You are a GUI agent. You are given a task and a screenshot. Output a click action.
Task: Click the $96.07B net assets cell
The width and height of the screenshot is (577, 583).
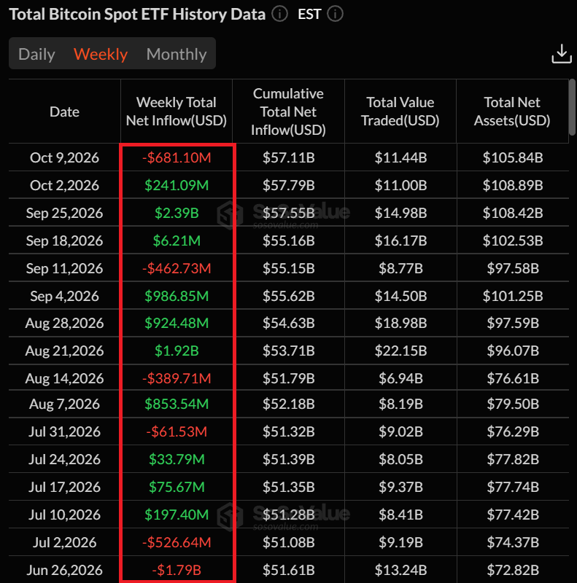513,351
